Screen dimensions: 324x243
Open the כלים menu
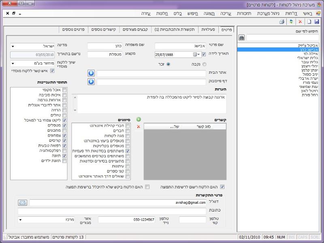178,14
